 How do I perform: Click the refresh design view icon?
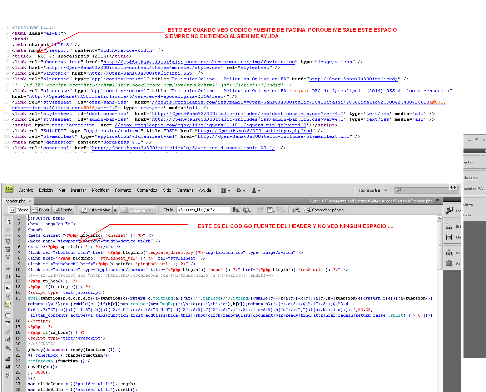[261, 210]
